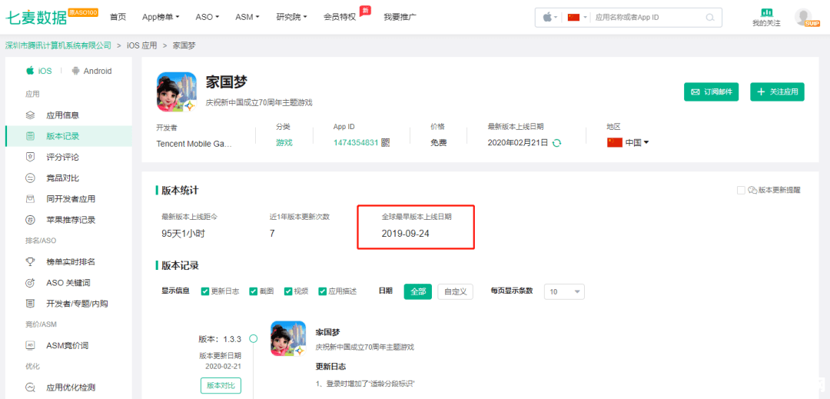Click the 苹果推荐记录 sidebar icon
This screenshot has height=399, width=830.
coord(30,220)
